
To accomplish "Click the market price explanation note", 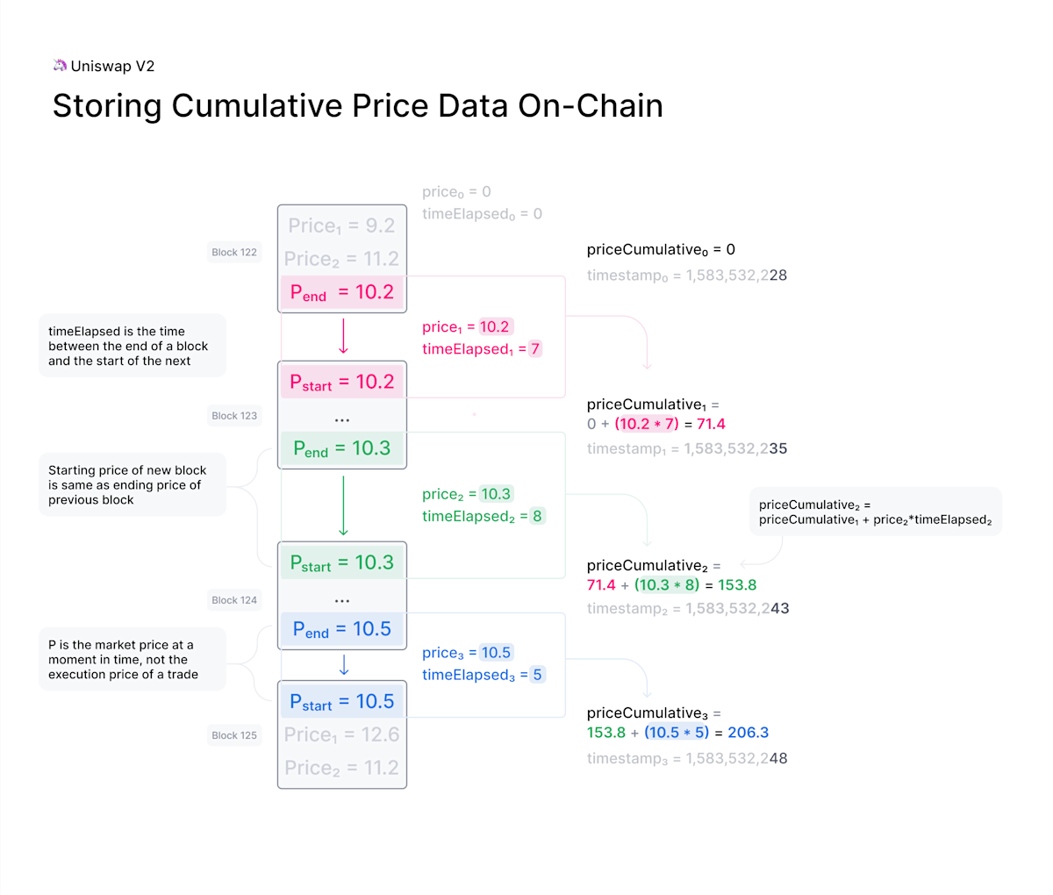I will (x=132, y=659).
